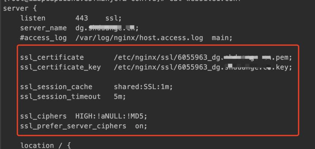Click the ssl_session_timeout directive
Viewport: 315px width, 149px height.
pos(60,97)
